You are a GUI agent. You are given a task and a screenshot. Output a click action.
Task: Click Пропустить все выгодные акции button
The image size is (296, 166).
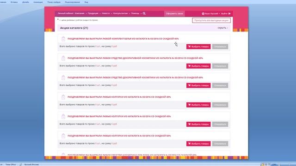(x=211, y=20)
